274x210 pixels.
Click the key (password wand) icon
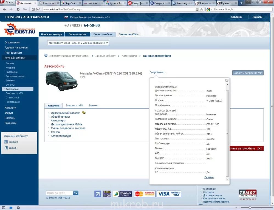25,9
